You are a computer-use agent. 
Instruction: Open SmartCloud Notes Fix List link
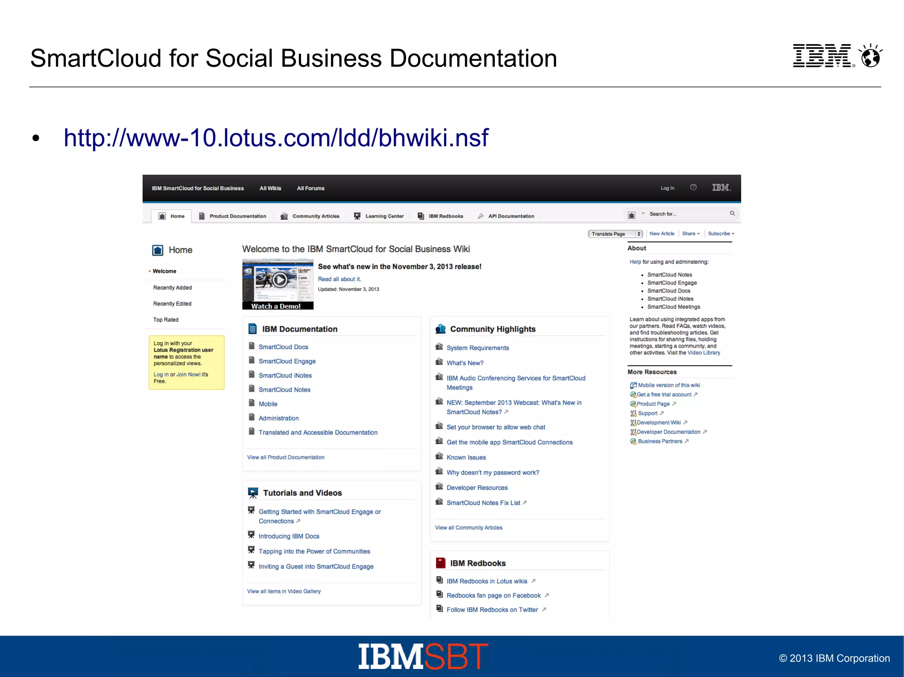click(483, 503)
